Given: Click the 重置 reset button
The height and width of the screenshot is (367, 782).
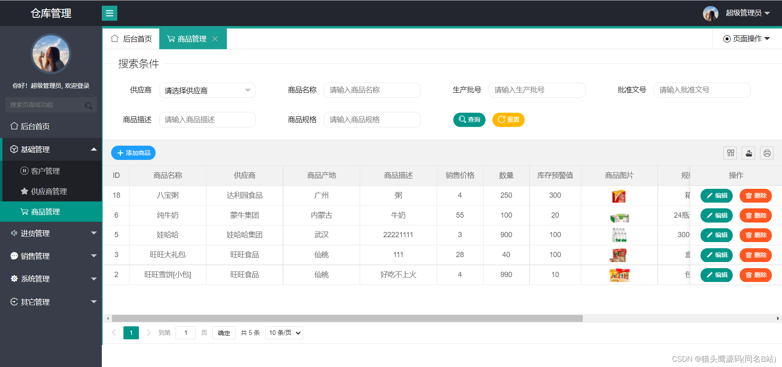Looking at the screenshot, I should [508, 120].
